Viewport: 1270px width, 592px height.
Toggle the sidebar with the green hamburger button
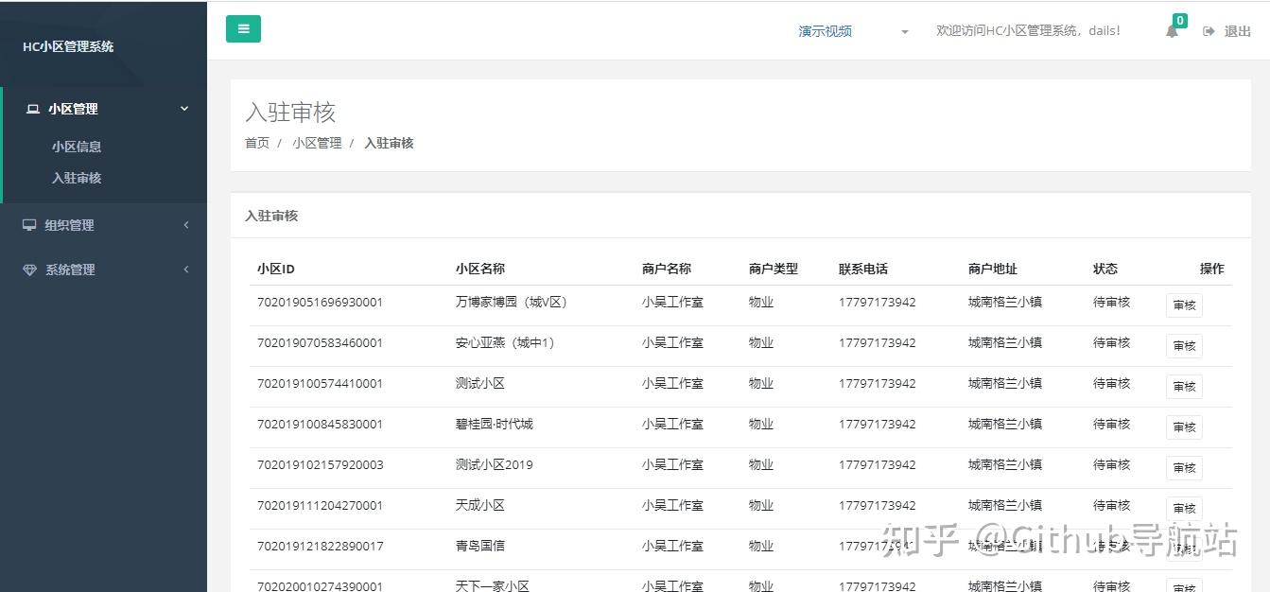pos(243,29)
